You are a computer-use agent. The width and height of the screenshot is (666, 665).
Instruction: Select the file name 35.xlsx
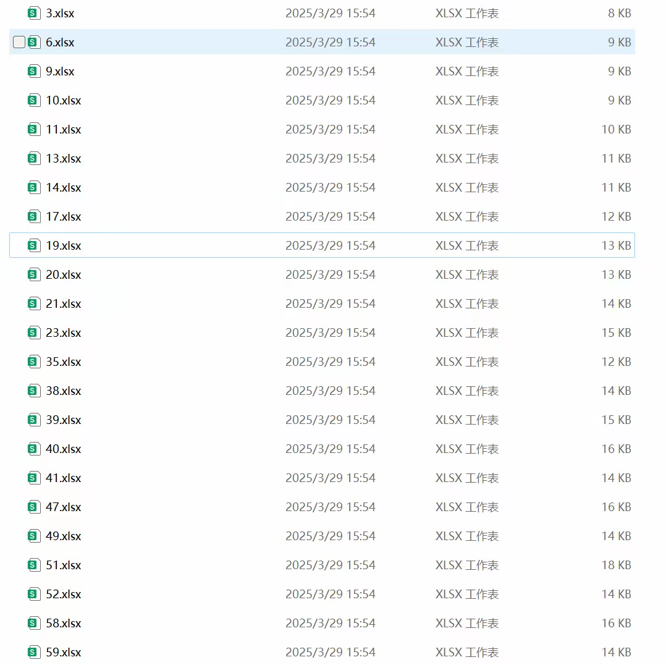(63, 362)
